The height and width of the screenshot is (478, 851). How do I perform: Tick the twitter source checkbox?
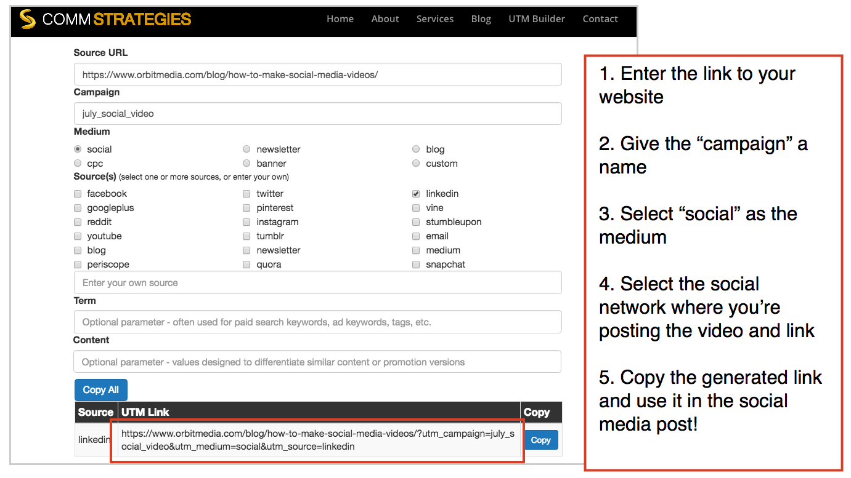pyautogui.click(x=246, y=194)
